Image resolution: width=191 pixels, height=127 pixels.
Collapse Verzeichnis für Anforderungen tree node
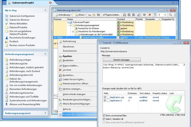[x=73, y=31]
